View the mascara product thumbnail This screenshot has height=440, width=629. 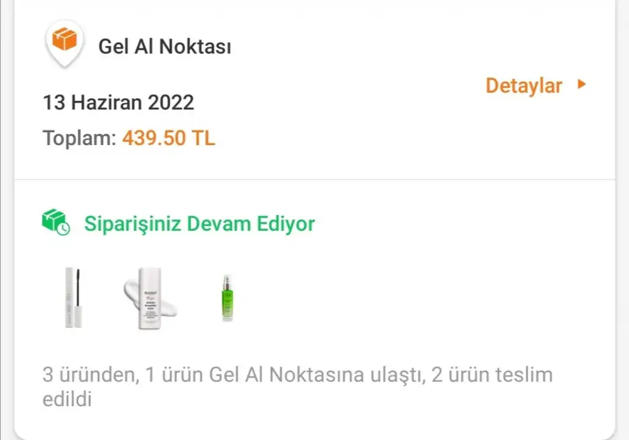pos(73,298)
